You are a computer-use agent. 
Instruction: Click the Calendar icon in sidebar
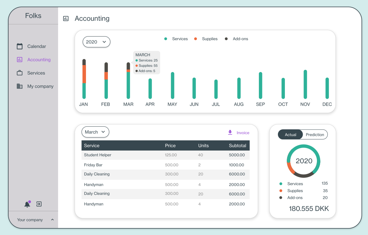pos(20,46)
